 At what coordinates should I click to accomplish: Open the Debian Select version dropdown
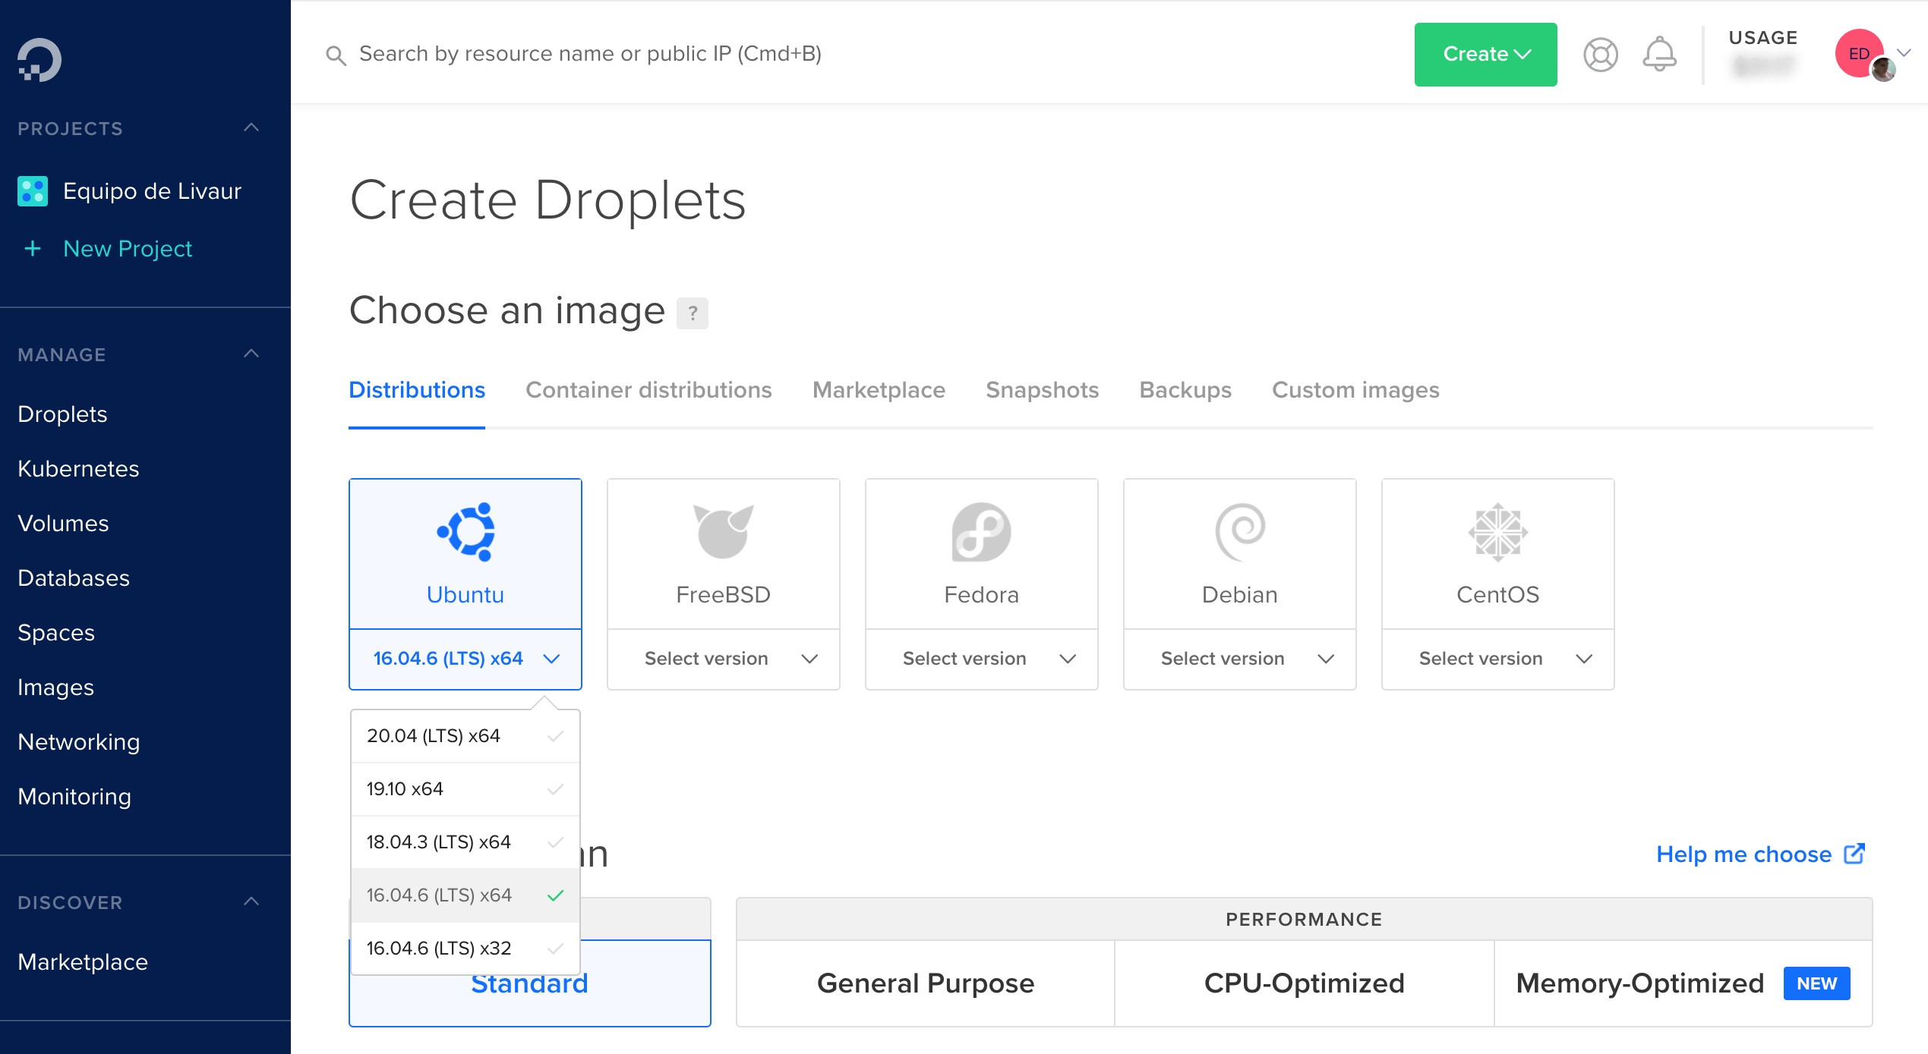(1240, 659)
